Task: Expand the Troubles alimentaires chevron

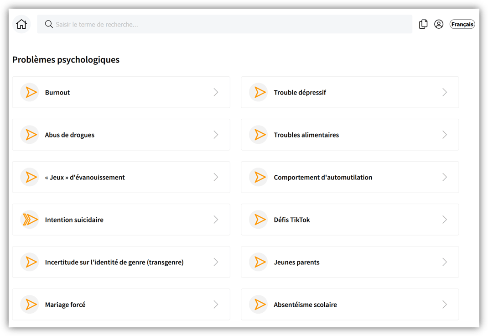Action: (445, 135)
